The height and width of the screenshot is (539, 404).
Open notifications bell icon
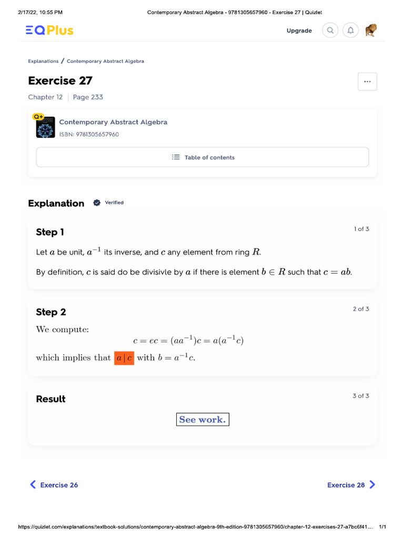(350, 30)
